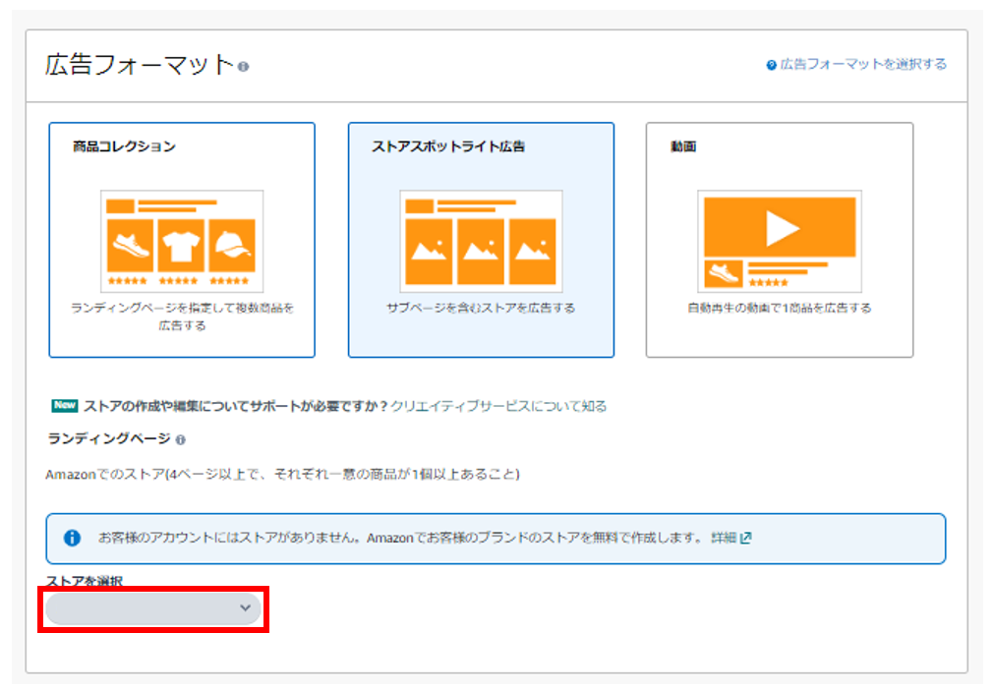
Task: Click the 自動再生の動画で1商品を広告する description
Action: [x=780, y=308]
